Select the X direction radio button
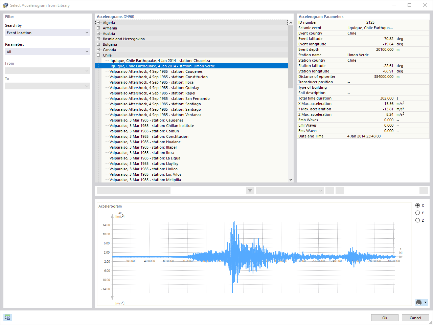 point(417,205)
